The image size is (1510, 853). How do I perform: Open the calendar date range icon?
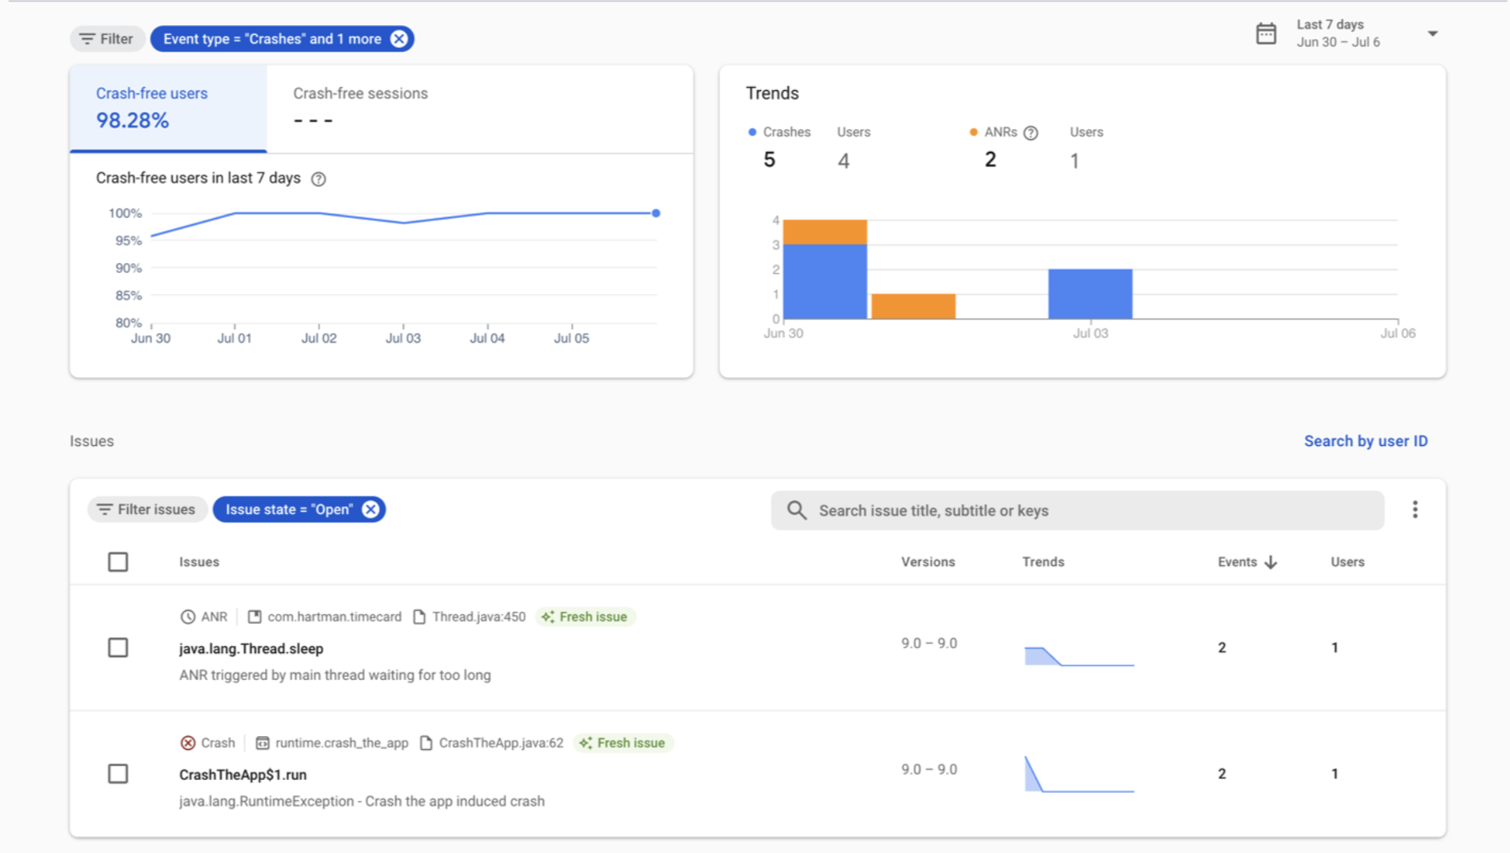coord(1265,33)
